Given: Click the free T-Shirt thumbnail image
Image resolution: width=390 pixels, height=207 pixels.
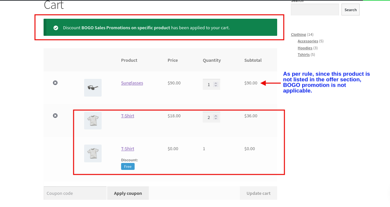Looking at the screenshot, I should tap(93, 153).
